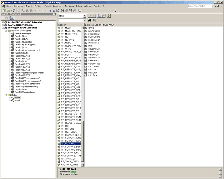
Task: Go forward in Object Browser history
Action: [x=94, y=16]
